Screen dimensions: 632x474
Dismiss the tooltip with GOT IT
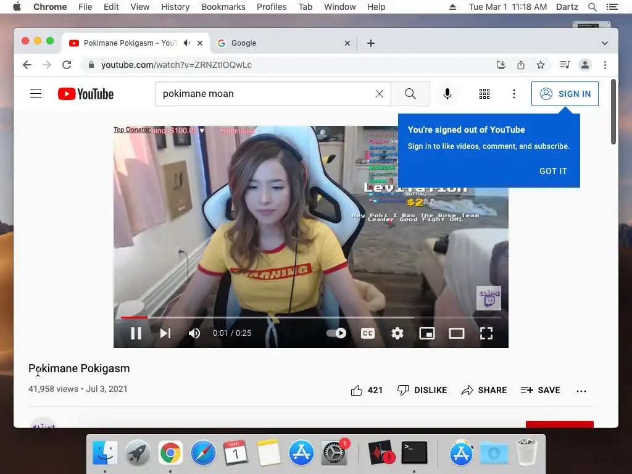coord(553,171)
